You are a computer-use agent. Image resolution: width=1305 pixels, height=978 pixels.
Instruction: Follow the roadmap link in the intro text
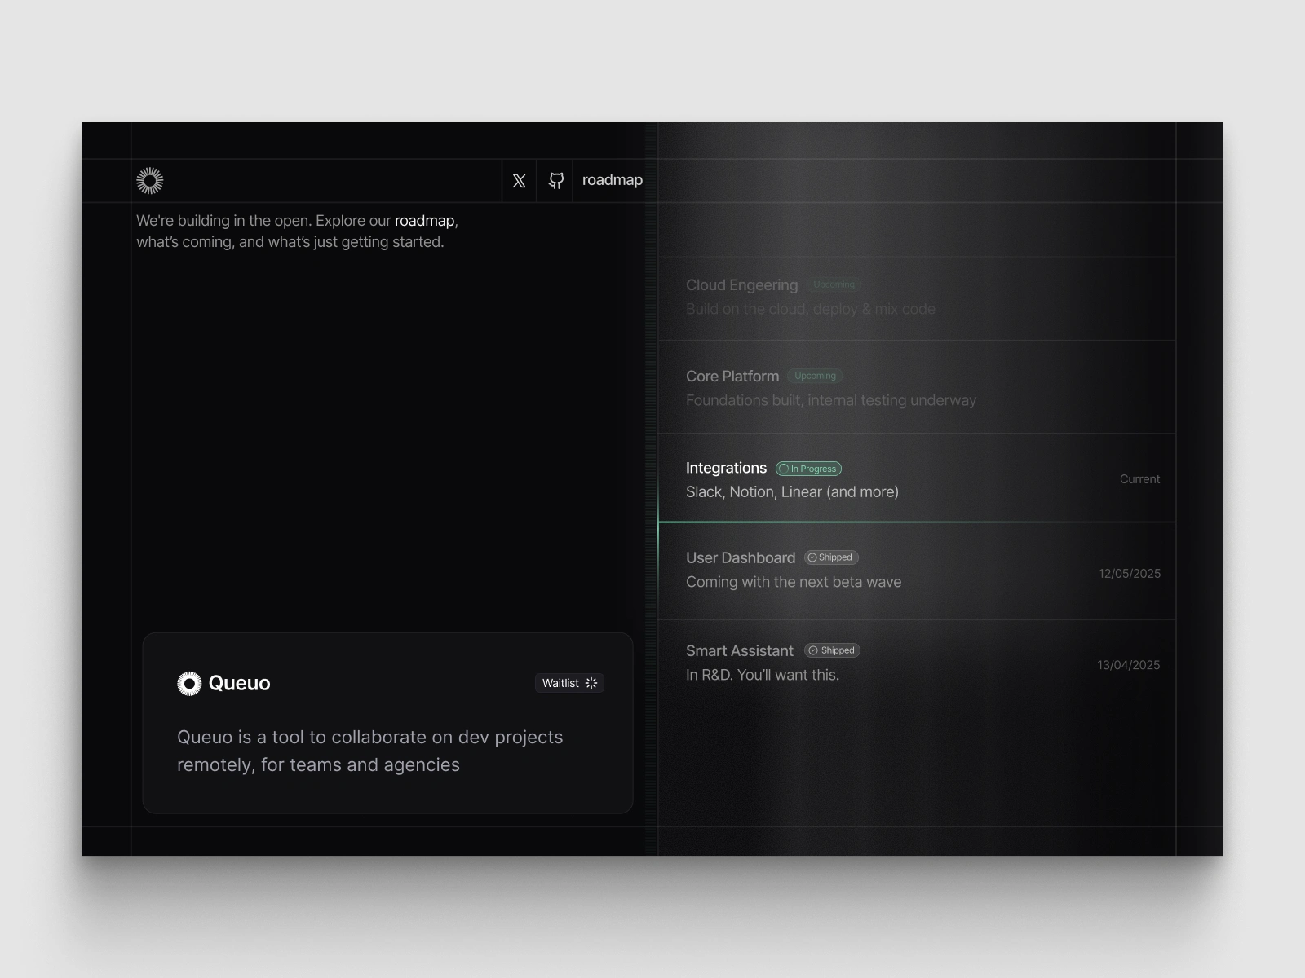coord(424,221)
